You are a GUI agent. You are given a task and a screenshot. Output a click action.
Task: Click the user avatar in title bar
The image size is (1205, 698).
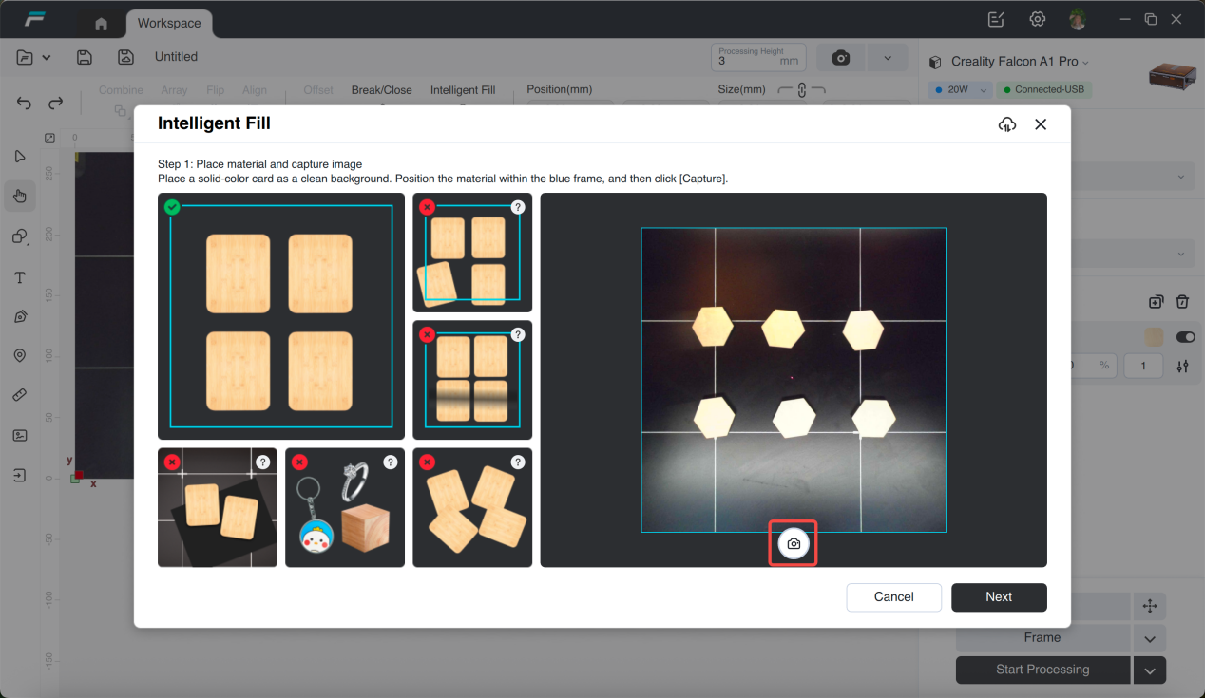click(1078, 19)
